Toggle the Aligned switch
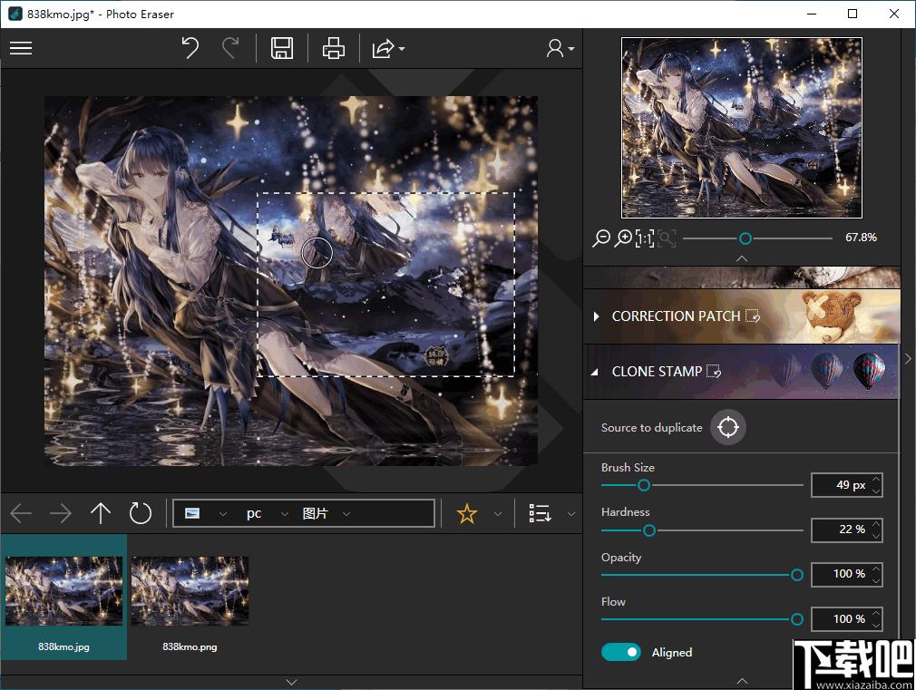Viewport: 916px width, 690px height. point(621,652)
